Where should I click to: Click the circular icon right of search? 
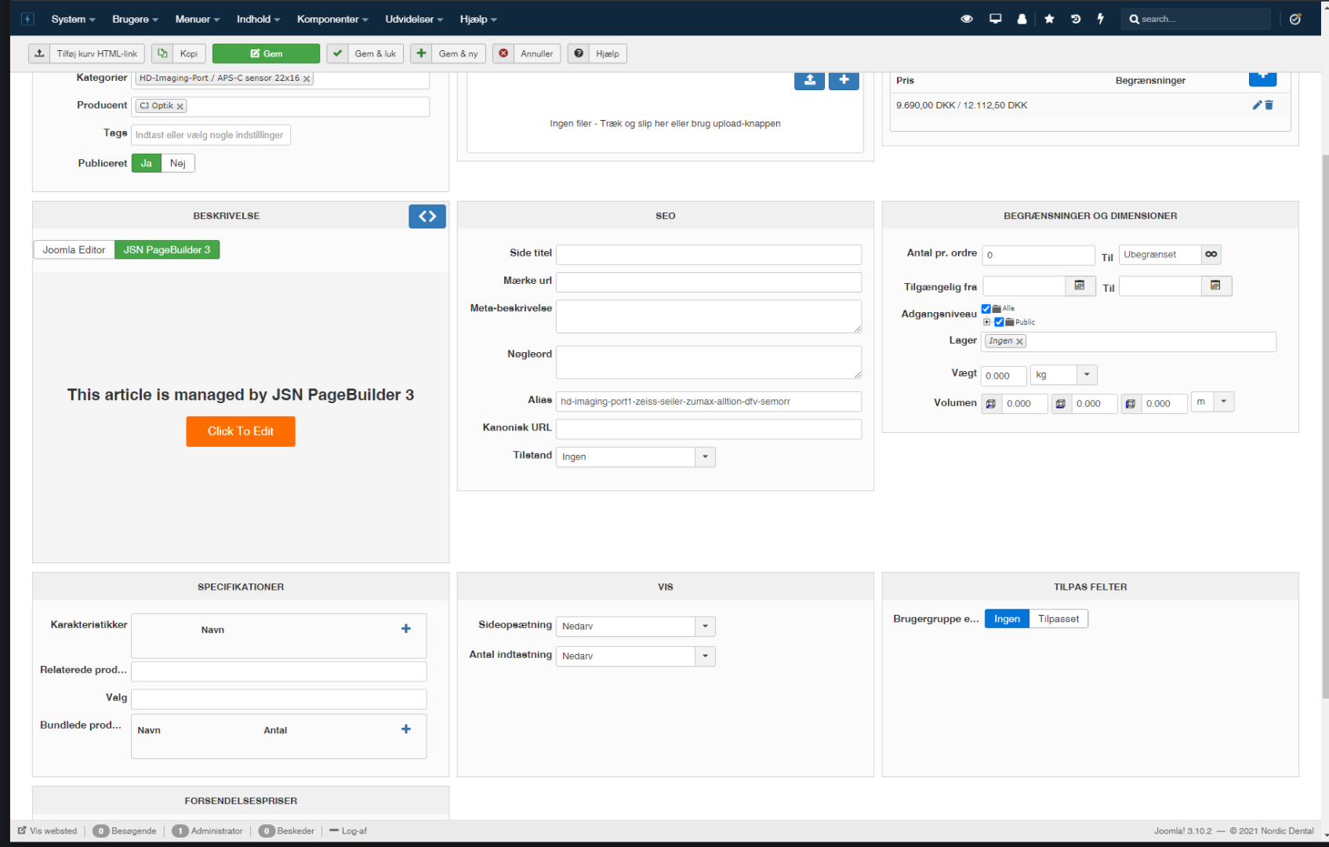tap(1295, 19)
